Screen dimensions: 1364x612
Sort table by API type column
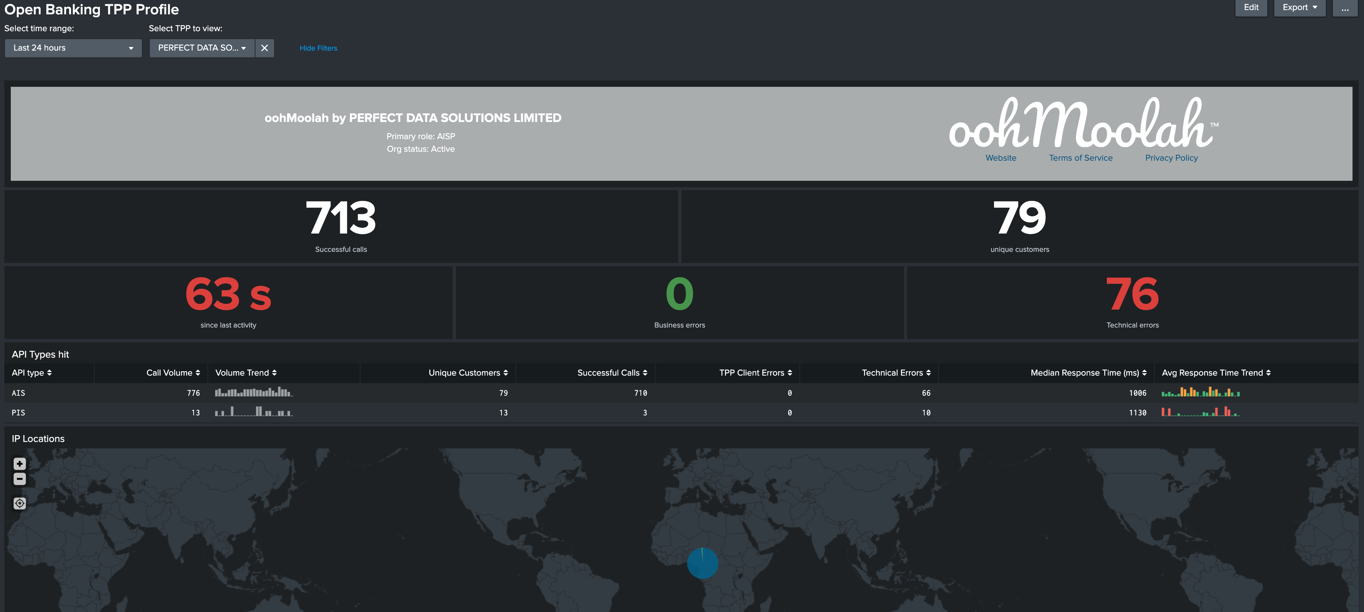(31, 372)
